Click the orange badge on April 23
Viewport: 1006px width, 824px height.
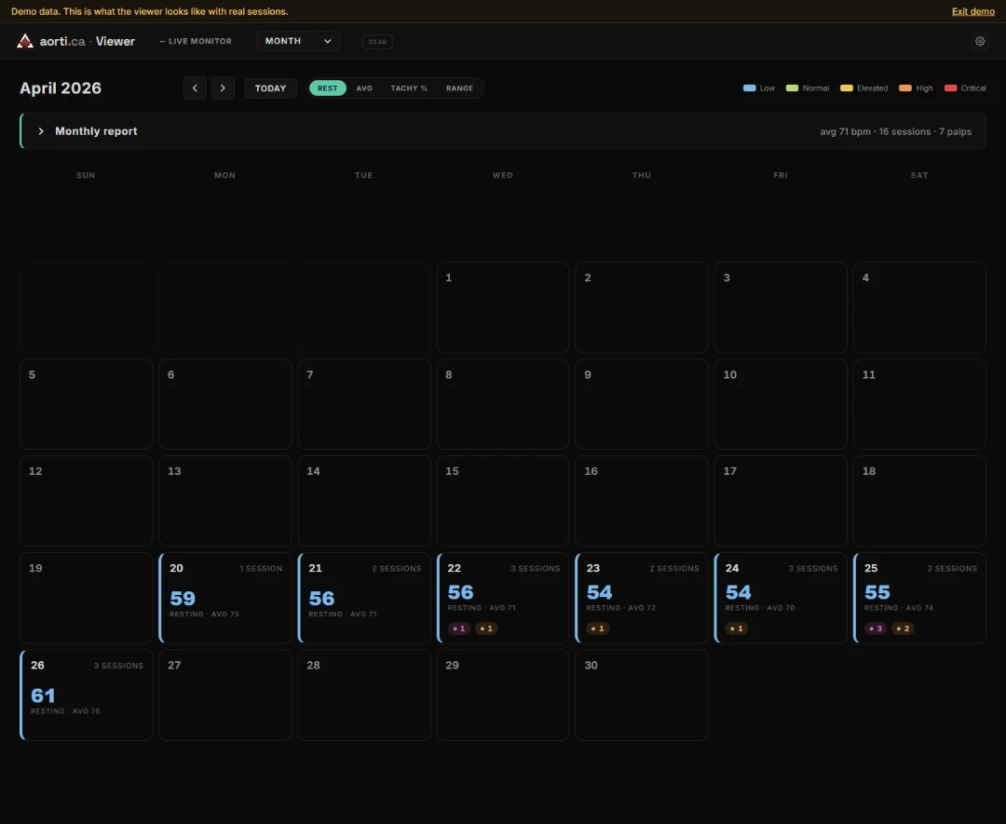pyautogui.click(x=598, y=628)
